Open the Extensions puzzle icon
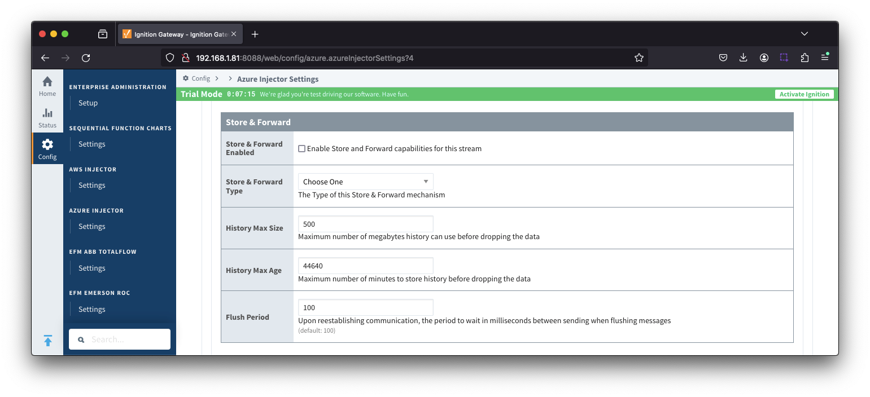870x397 pixels. click(x=805, y=58)
